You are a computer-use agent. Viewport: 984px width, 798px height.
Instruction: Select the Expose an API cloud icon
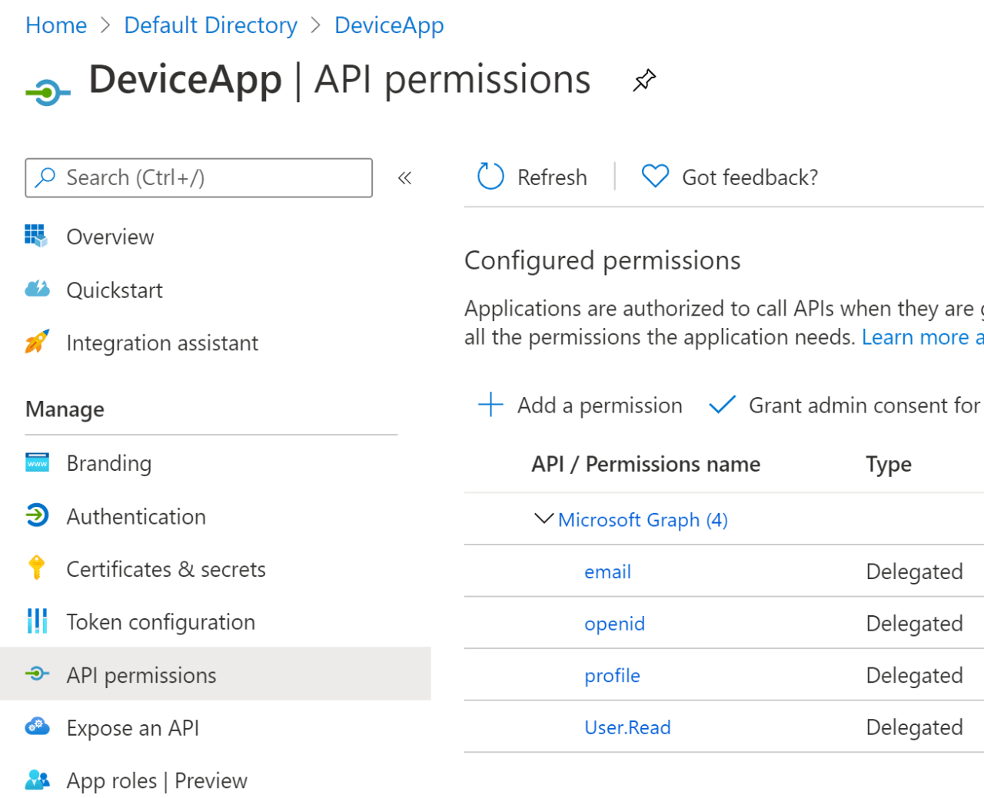36,727
